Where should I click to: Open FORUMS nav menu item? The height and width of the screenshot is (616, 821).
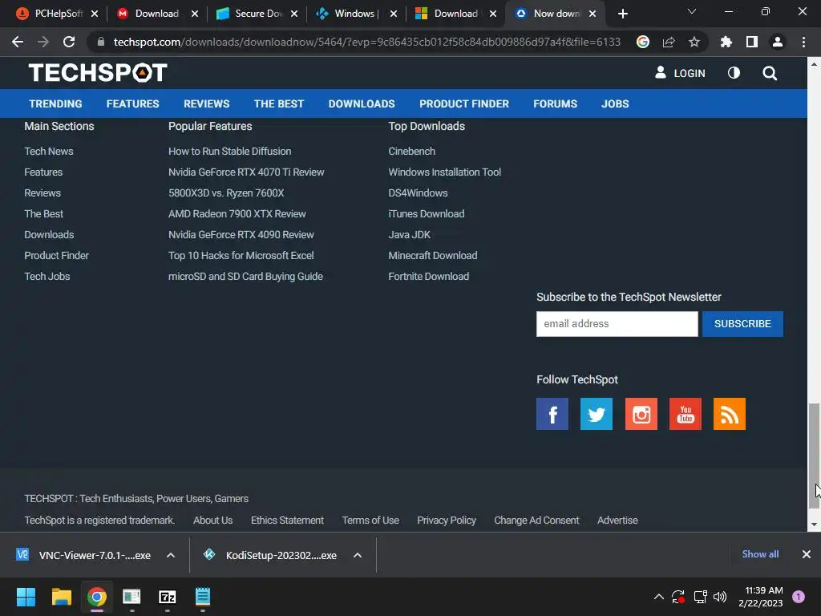pyautogui.click(x=555, y=103)
